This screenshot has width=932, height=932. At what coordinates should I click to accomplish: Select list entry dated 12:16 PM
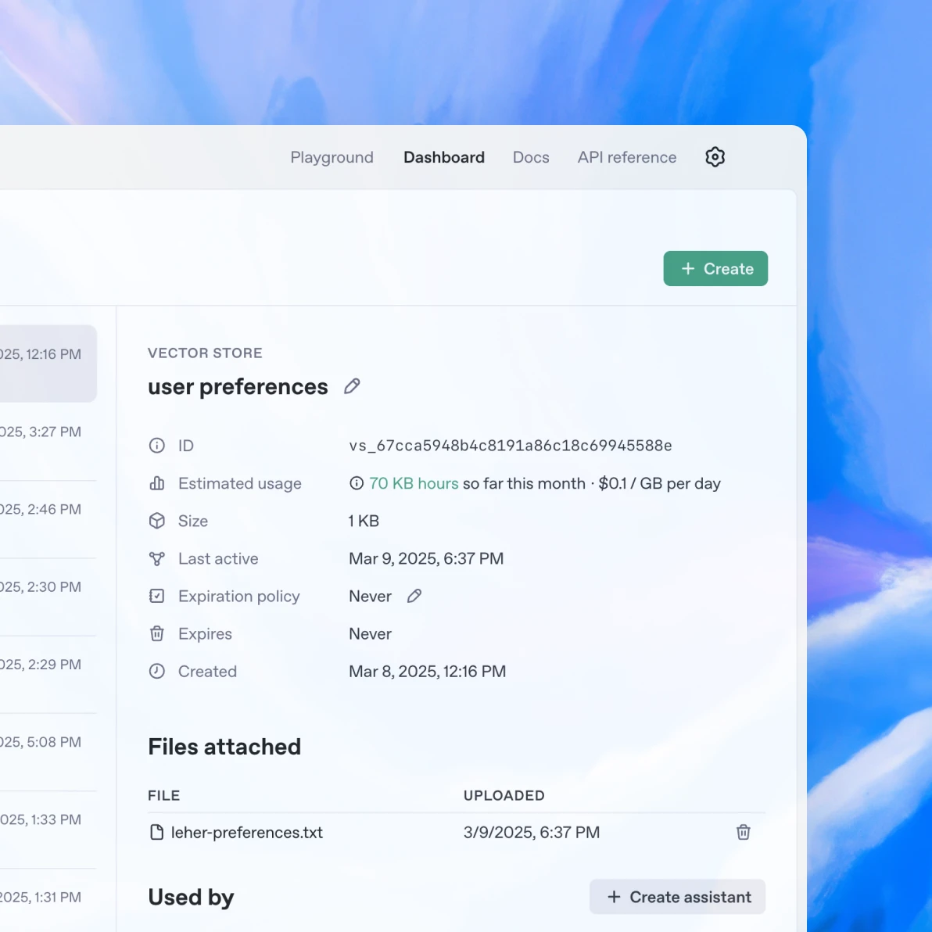point(48,363)
